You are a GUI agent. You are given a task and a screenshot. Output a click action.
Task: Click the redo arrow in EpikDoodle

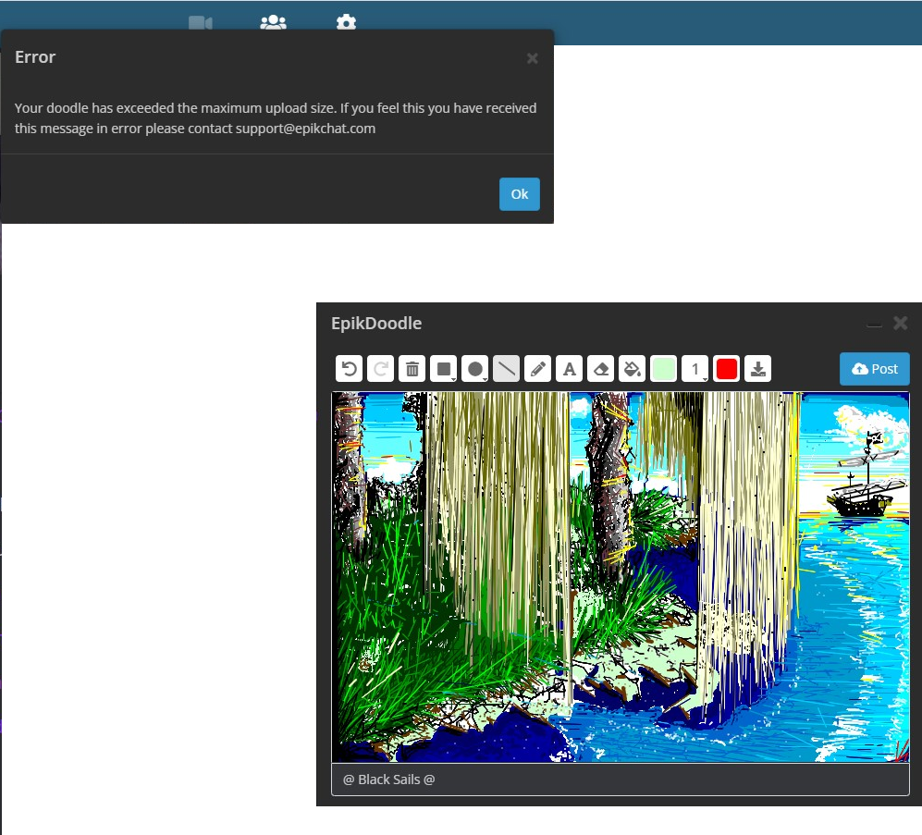pyautogui.click(x=380, y=369)
